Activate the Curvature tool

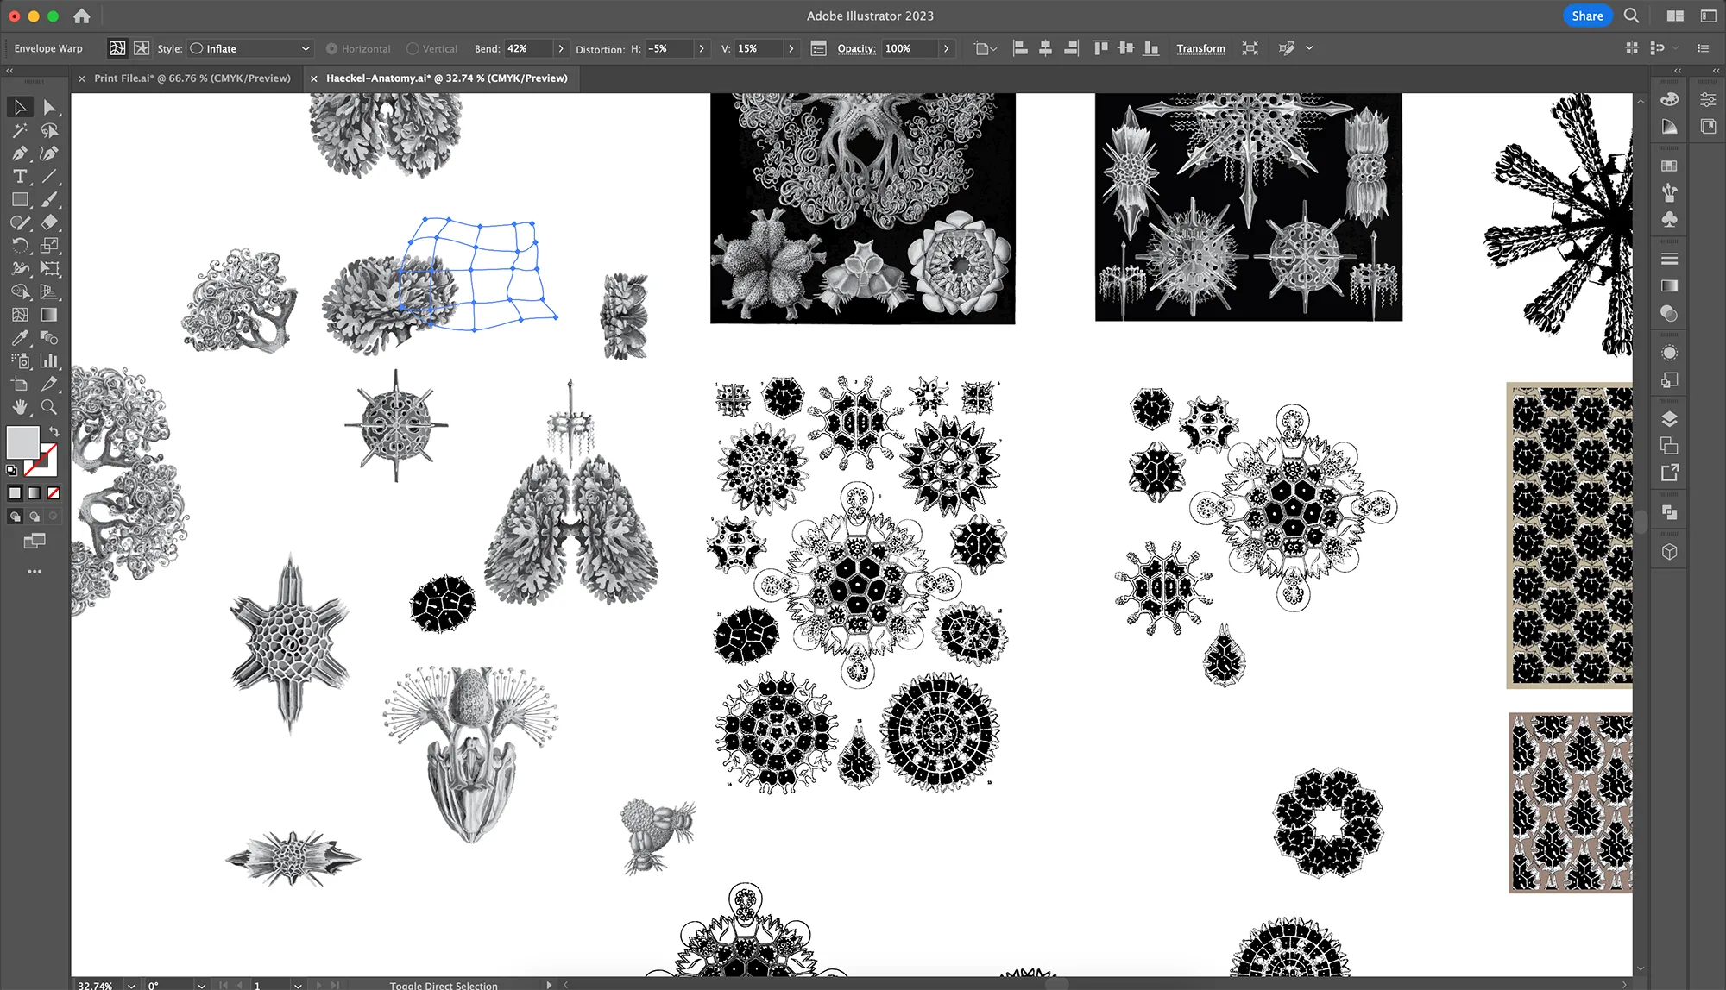tap(49, 154)
